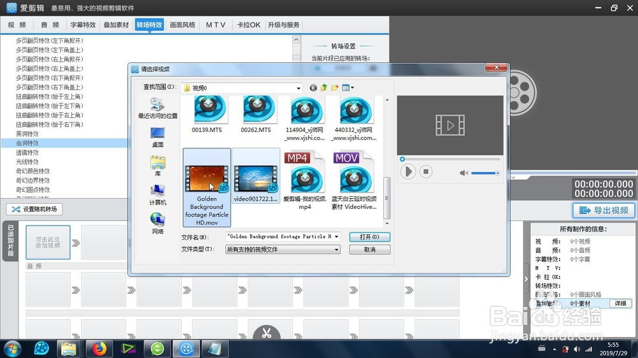Switch to the 音频 tab
The height and width of the screenshot is (358, 638).
(50, 25)
